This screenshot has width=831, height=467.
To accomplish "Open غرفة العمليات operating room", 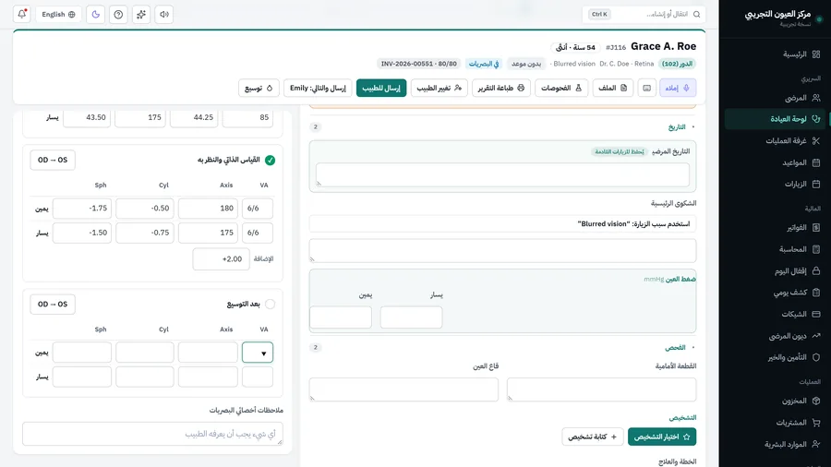I will click(775, 141).
